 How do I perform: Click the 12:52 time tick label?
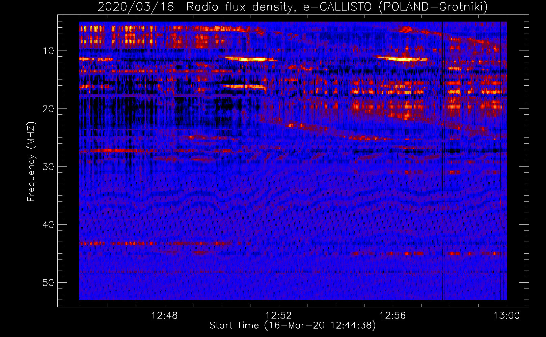coord(279,316)
